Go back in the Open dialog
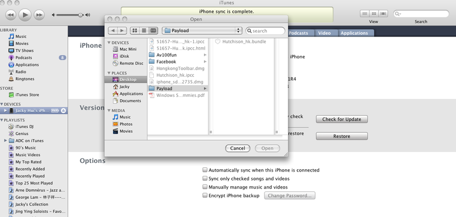456x217 pixels. pyautogui.click(x=113, y=31)
